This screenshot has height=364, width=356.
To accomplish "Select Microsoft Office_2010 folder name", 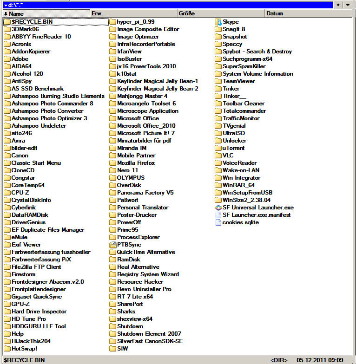I will pyautogui.click(x=146, y=126).
